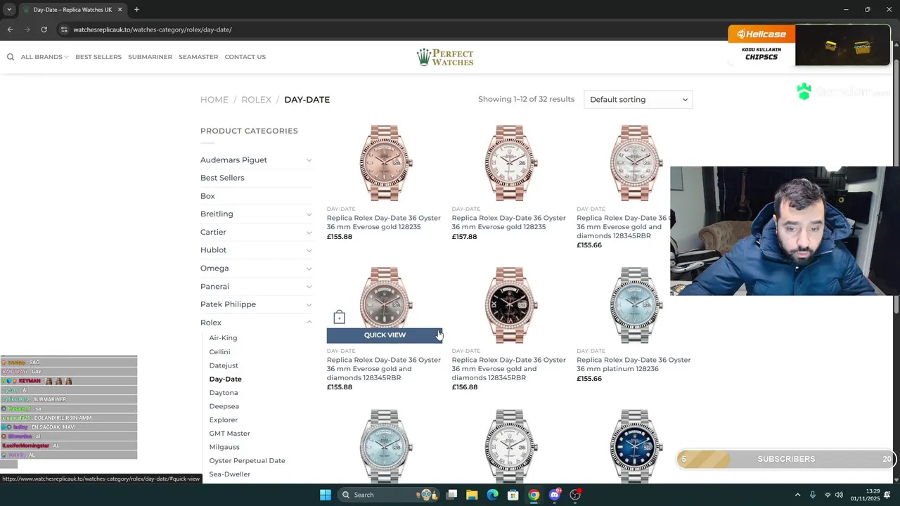Launch Microsoft Edge from taskbar

coord(492,495)
